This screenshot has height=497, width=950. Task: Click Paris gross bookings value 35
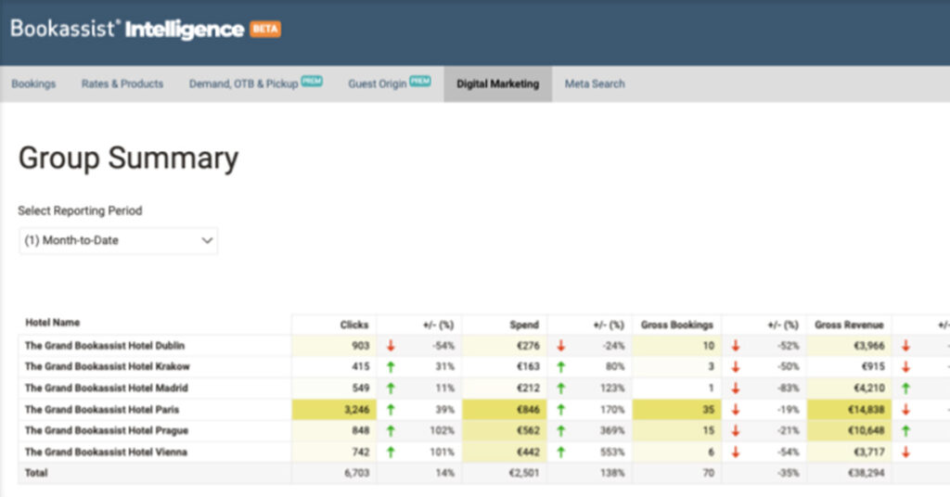(708, 410)
